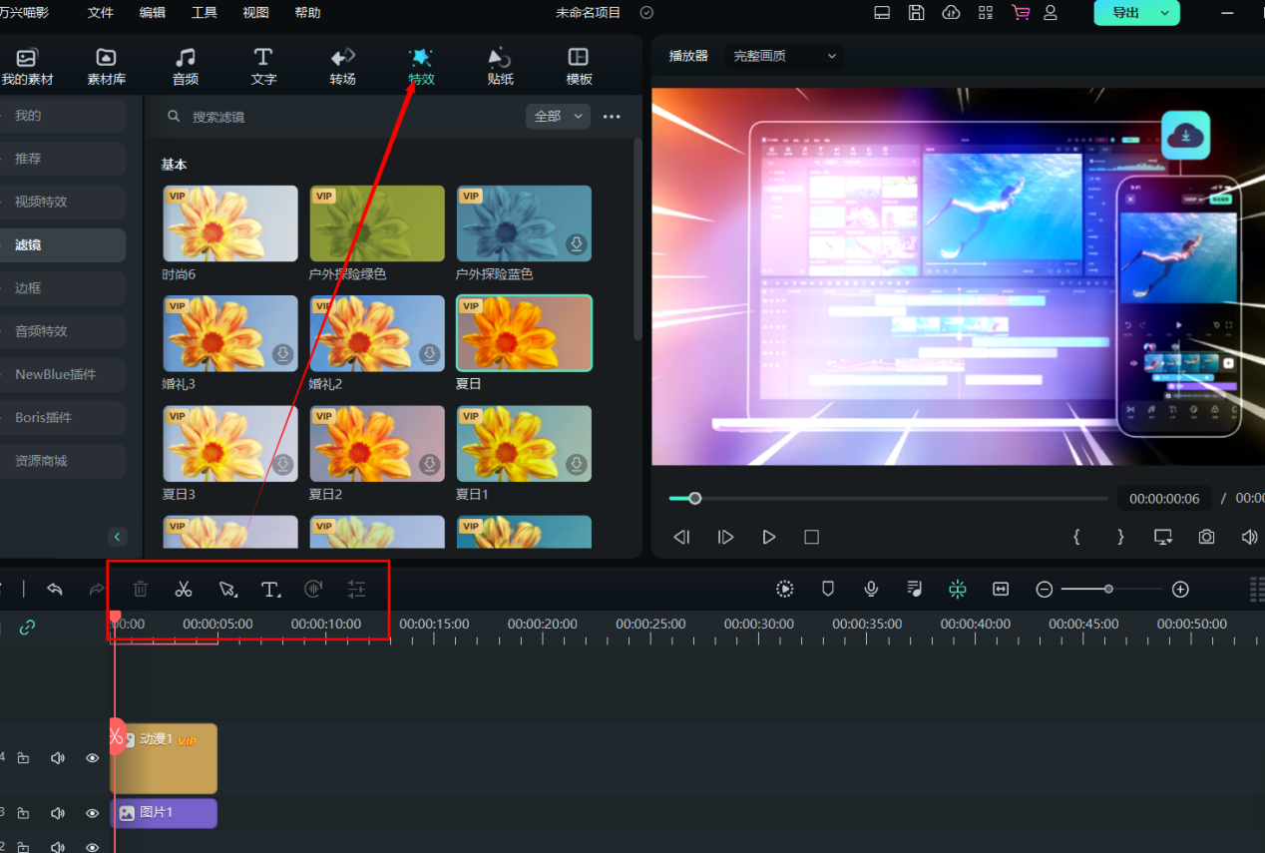Image resolution: width=1265 pixels, height=853 pixels.
Task: Switch to the 转场 transitions tab
Action: coord(342,66)
